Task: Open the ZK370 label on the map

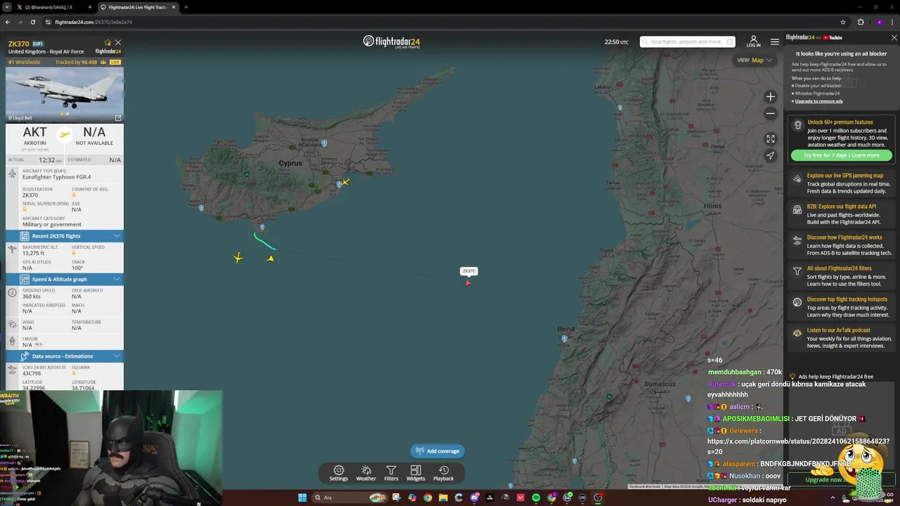Action: 468,271
